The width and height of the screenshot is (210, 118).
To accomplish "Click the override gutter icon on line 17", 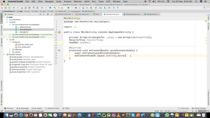I will [59, 50].
